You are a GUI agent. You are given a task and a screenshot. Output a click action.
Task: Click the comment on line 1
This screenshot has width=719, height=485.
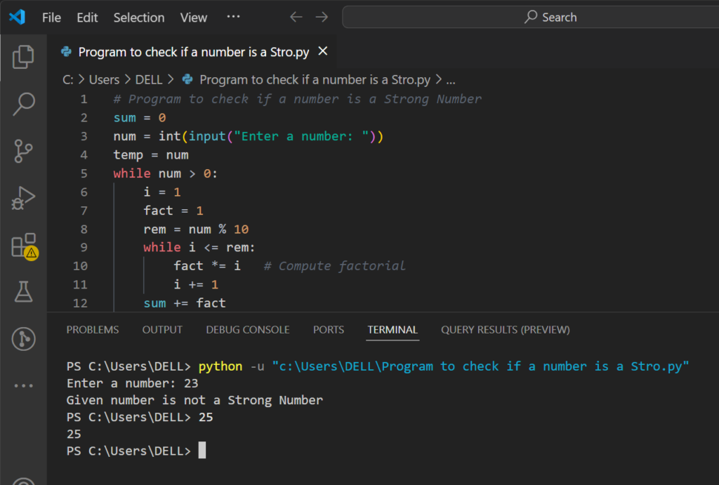298,99
